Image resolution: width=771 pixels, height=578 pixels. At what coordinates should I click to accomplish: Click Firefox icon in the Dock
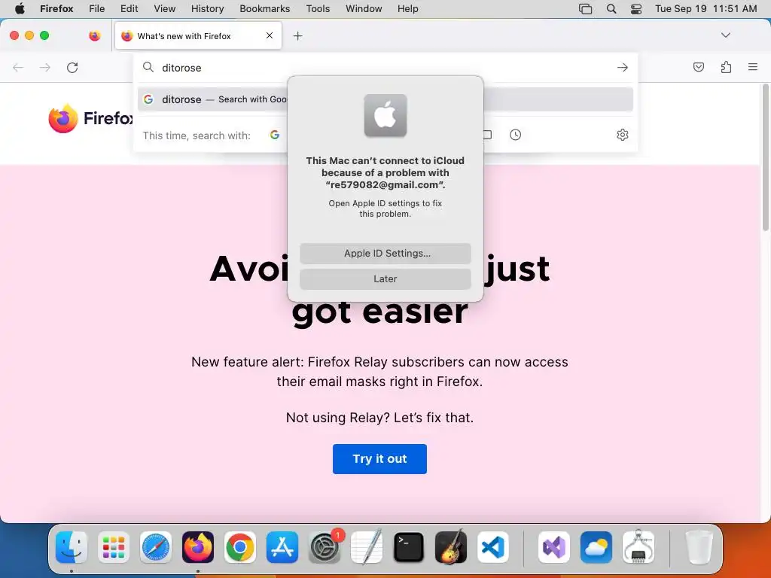[x=198, y=547]
